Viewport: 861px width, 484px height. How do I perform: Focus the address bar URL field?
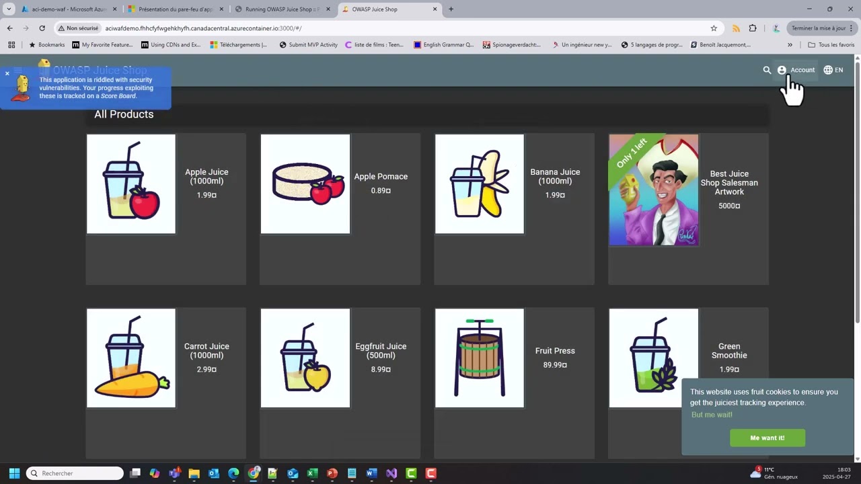tap(404, 28)
